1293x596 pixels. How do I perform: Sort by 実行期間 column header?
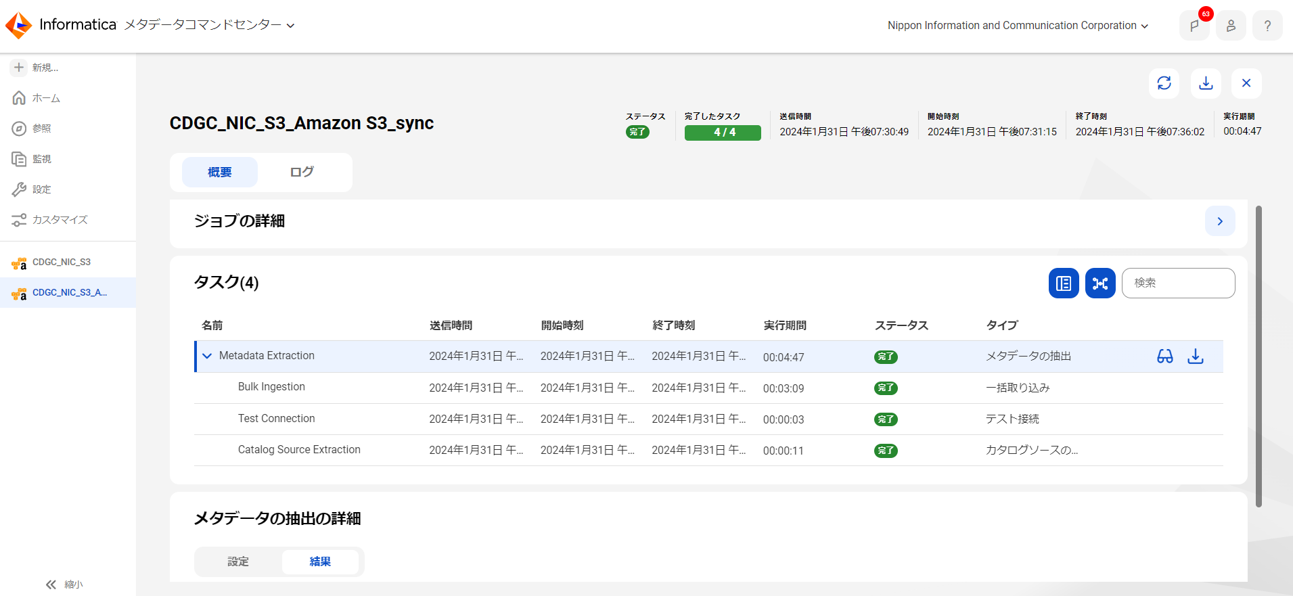coord(785,325)
